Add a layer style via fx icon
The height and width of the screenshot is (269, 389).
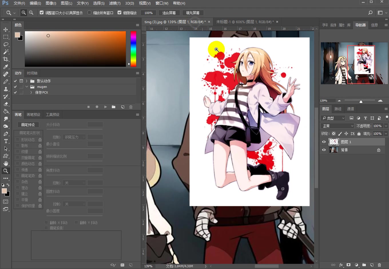click(341, 265)
